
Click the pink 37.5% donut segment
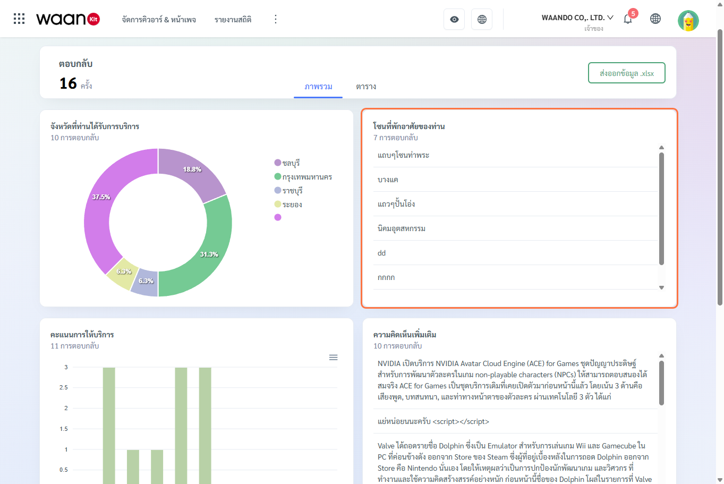(x=101, y=197)
